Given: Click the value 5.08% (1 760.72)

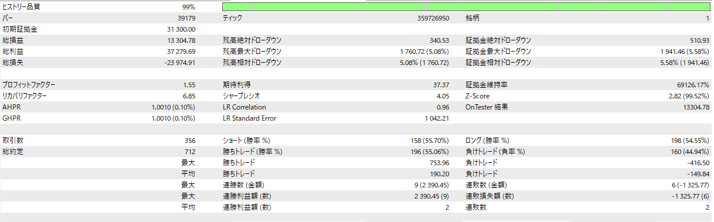Looking at the screenshot, I should click(x=424, y=63).
